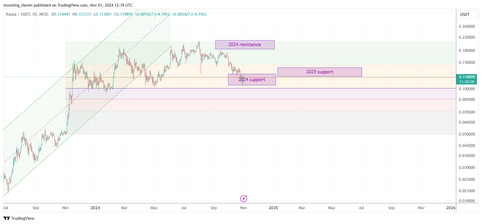Click the 0.260000 price axis label
The width and height of the screenshot is (482, 224).
[467, 26]
